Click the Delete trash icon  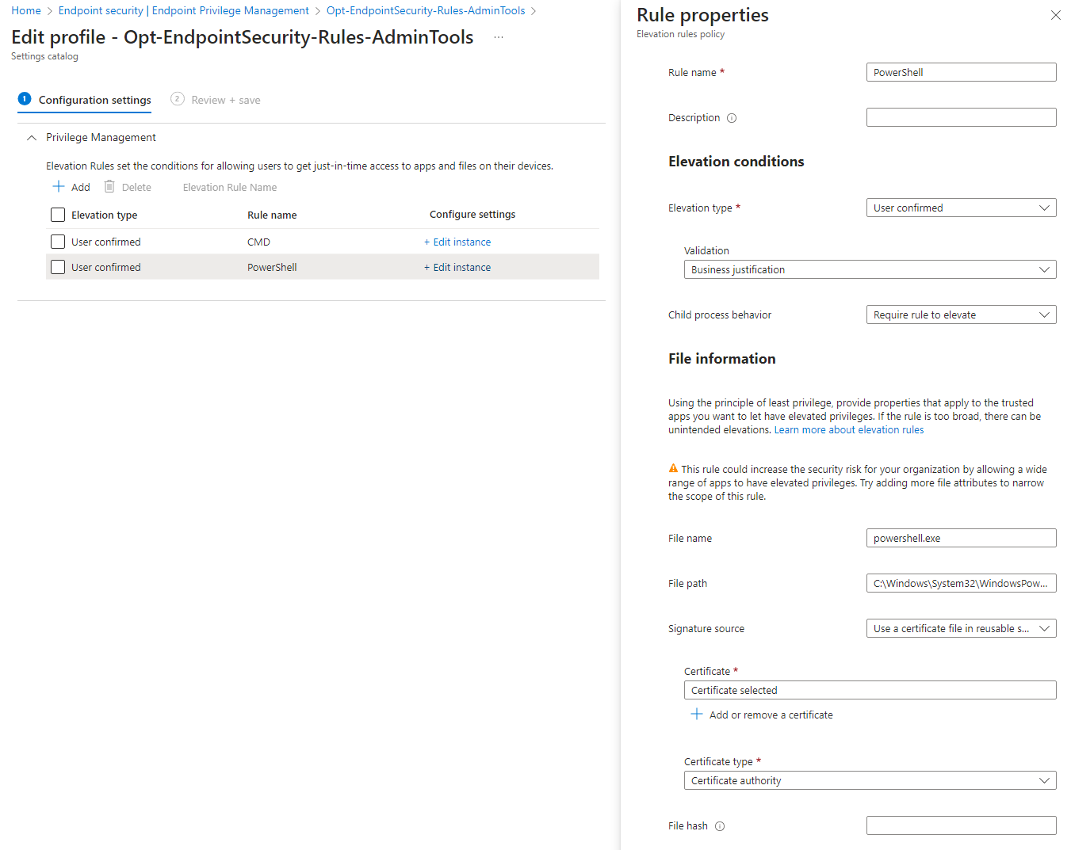coord(109,186)
